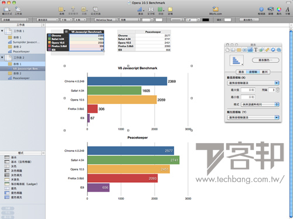
Task: Switch inspector to QuickTime icon
Action: [279, 50]
